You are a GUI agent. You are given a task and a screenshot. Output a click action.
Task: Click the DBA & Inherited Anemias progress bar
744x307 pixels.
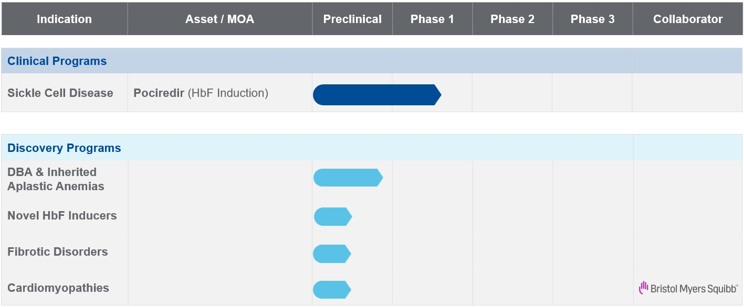[348, 178]
